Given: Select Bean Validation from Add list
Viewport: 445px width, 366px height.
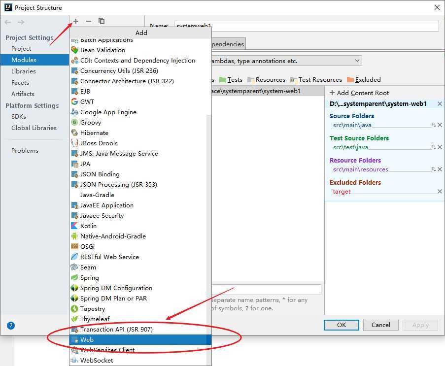Looking at the screenshot, I should click(140, 50).
